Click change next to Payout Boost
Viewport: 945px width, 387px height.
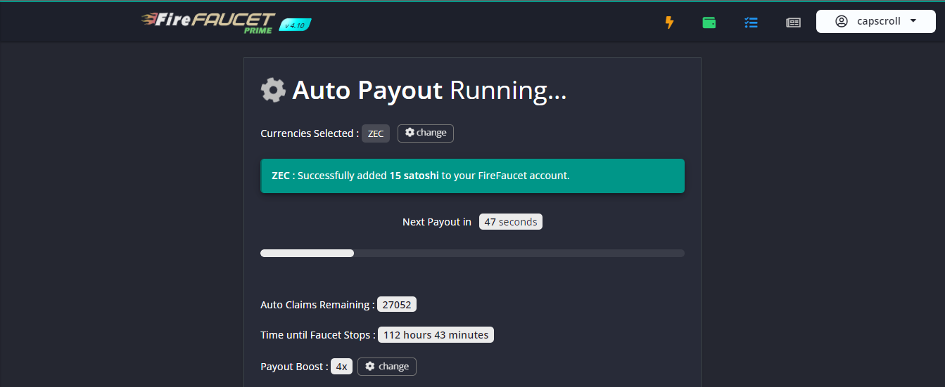click(387, 367)
